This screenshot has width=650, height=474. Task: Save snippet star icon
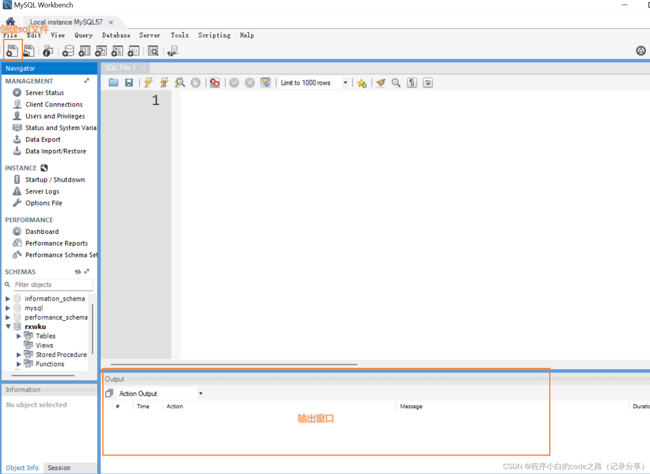click(x=362, y=83)
